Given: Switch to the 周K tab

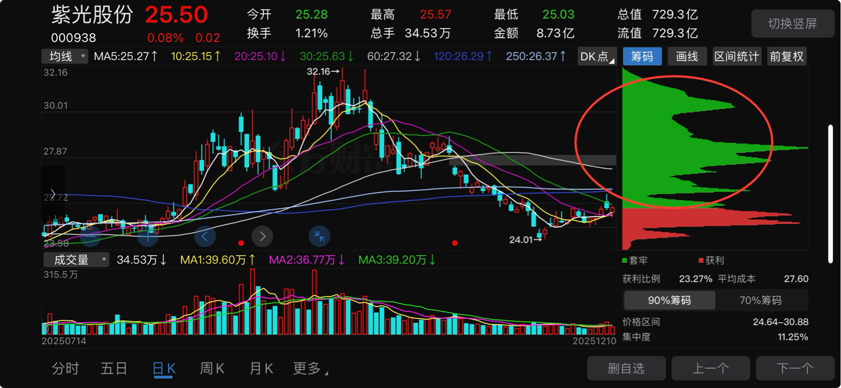Looking at the screenshot, I should coord(212,368).
